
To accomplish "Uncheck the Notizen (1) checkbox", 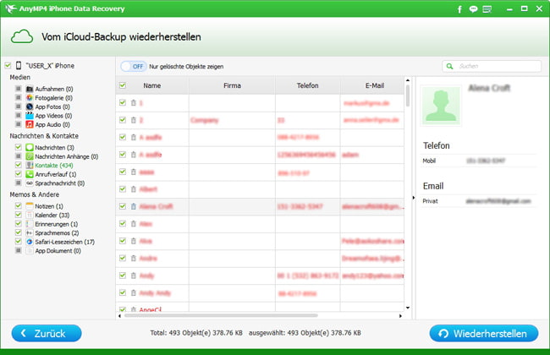I will pyautogui.click(x=19, y=205).
